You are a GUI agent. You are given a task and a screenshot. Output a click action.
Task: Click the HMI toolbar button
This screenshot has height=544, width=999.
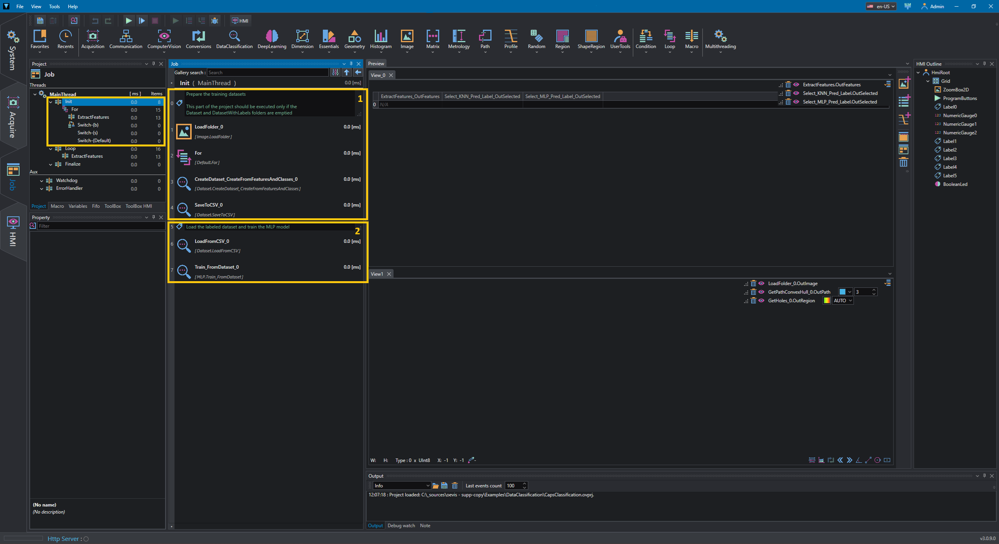240,21
